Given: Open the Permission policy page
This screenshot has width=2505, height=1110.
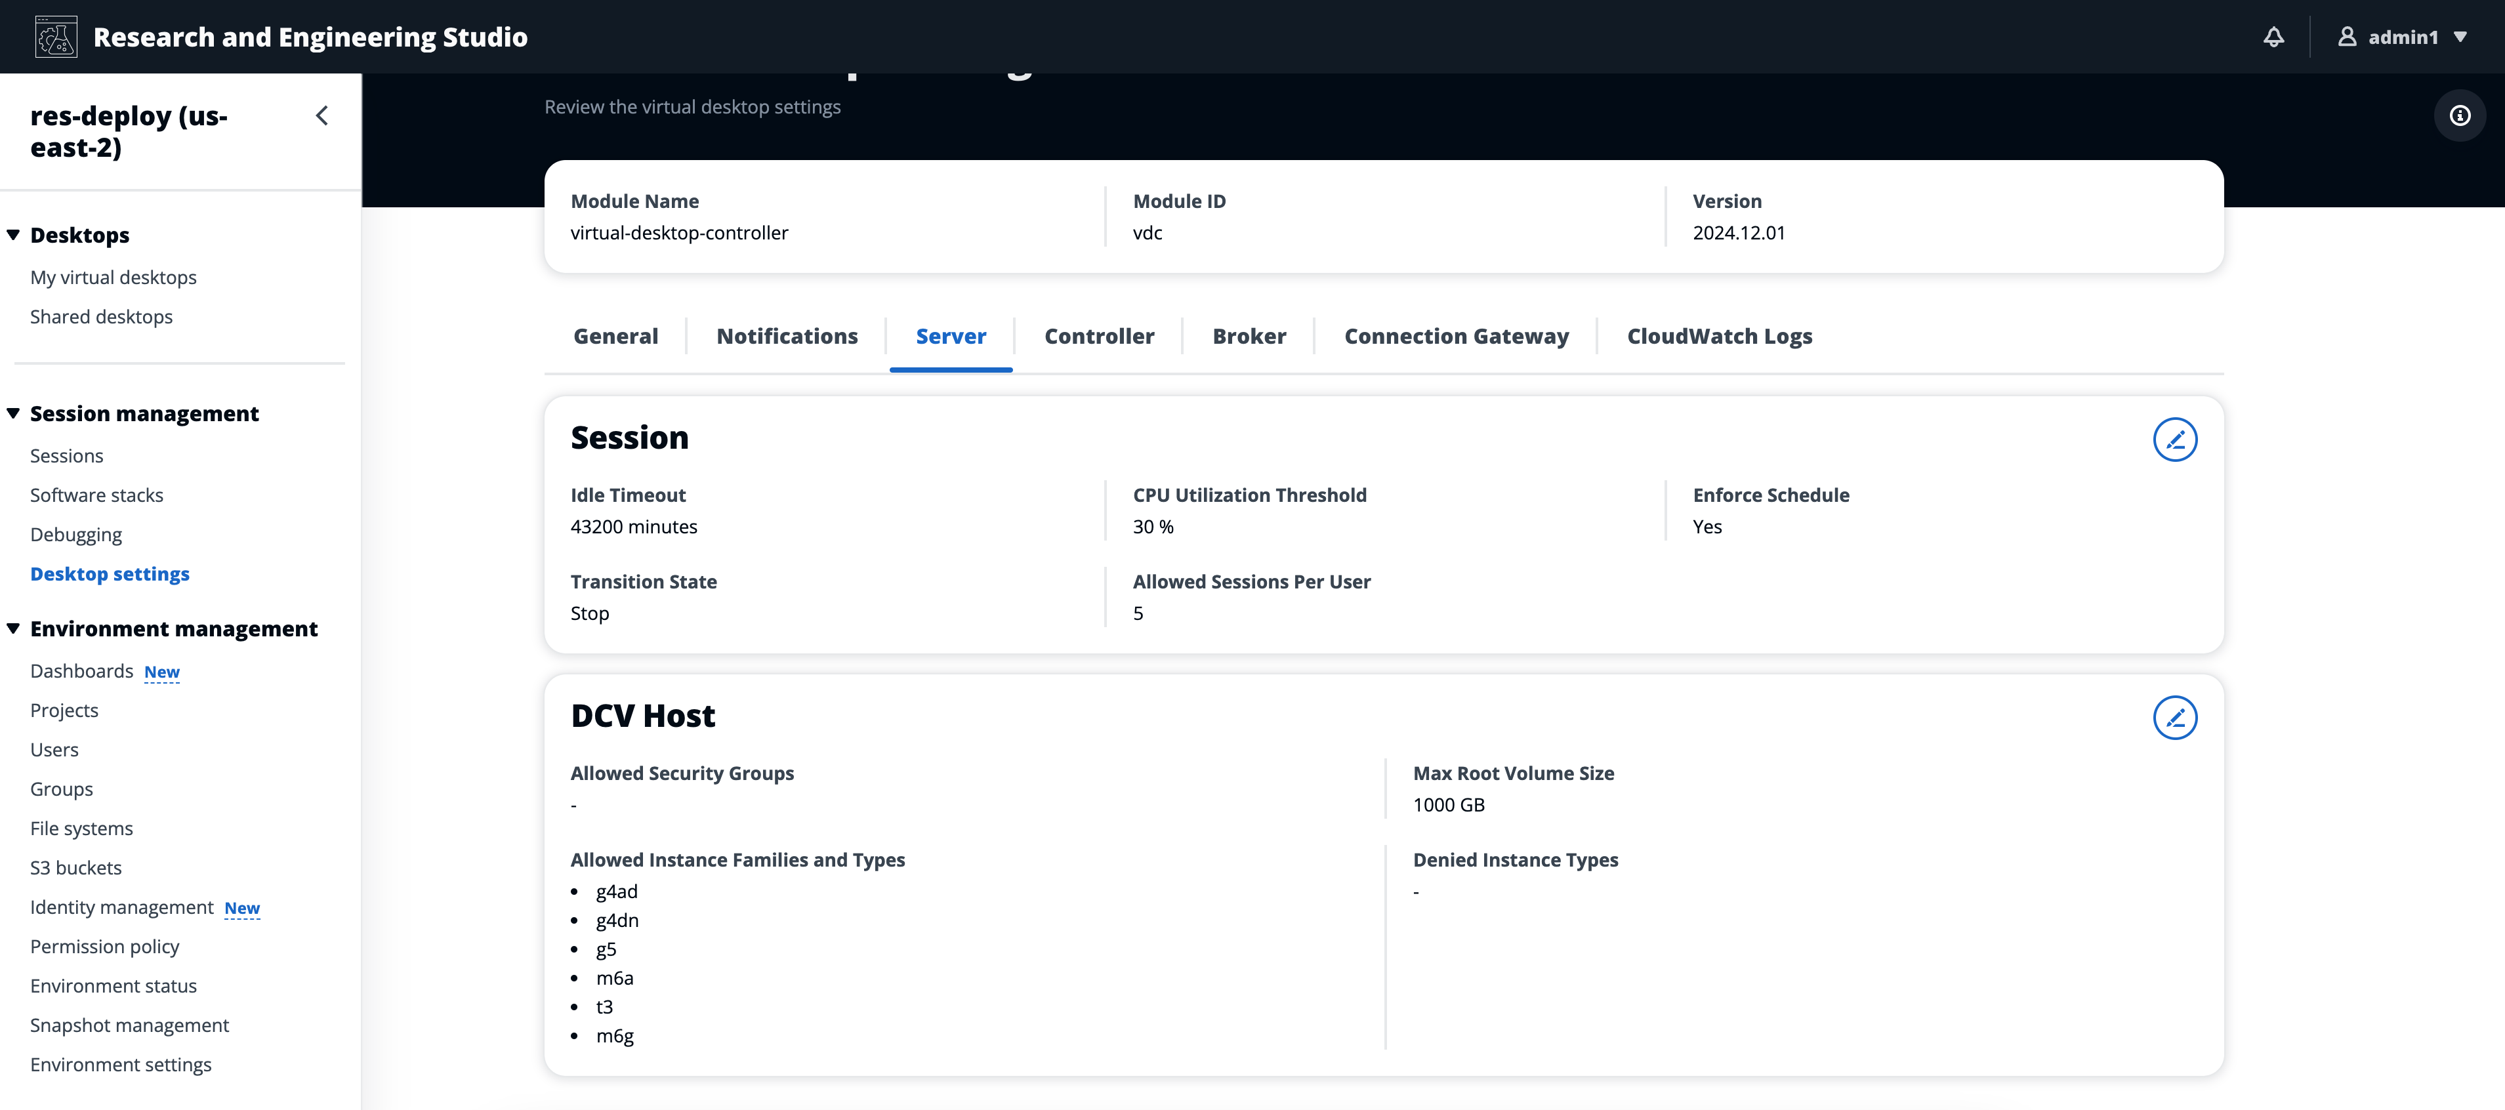Looking at the screenshot, I should click(104, 946).
